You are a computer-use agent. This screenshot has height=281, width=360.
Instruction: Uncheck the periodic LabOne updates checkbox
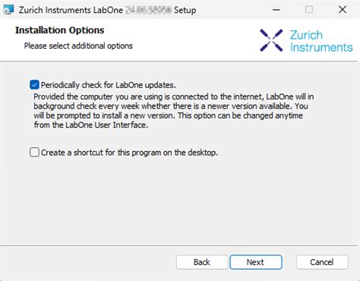(34, 85)
